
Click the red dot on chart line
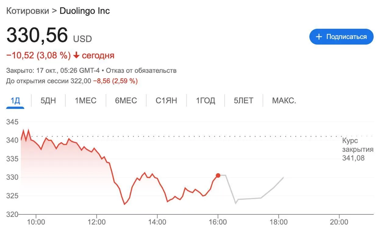point(218,175)
